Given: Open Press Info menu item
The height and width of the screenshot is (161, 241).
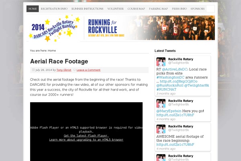Looking at the screenshot, I should tap(179, 9).
